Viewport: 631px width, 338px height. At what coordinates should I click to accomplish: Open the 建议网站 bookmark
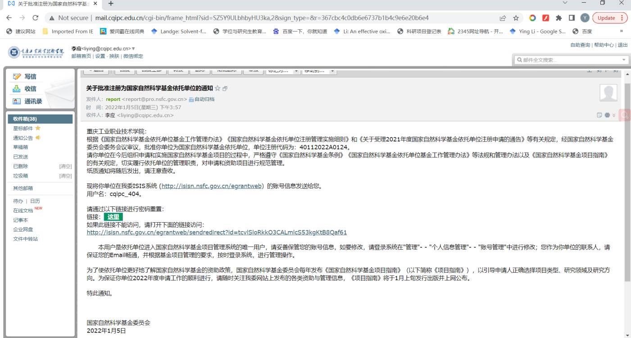21,31
